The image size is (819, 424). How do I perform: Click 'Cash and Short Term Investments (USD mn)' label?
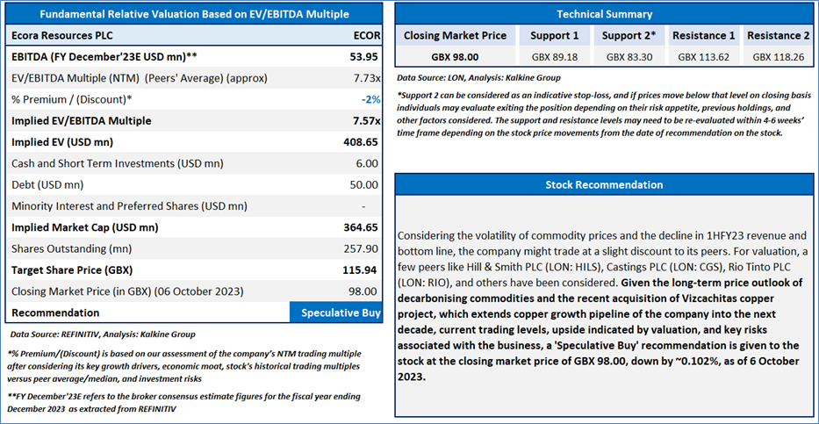pyautogui.click(x=118, y=163)
